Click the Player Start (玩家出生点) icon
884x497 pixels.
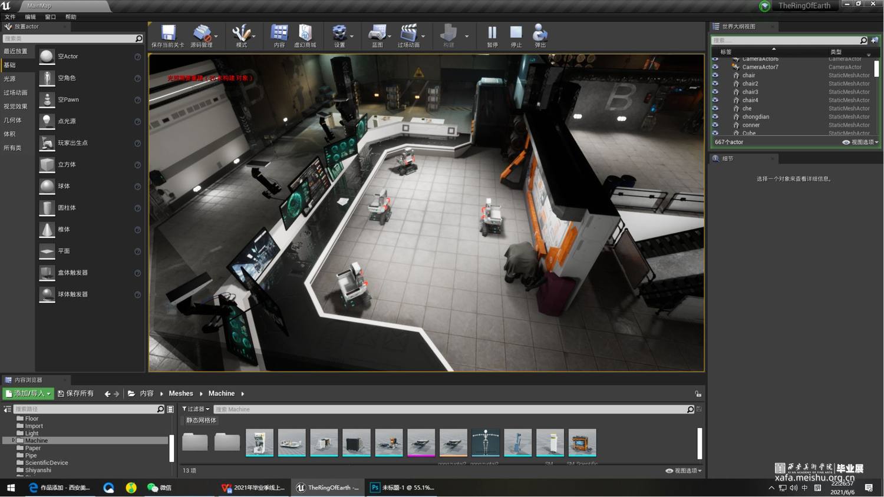tap(47, 143)
